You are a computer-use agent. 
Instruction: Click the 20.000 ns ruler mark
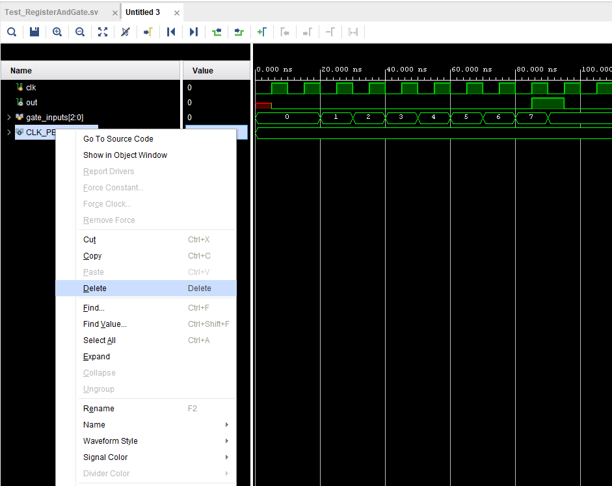[x=341, y=70]
